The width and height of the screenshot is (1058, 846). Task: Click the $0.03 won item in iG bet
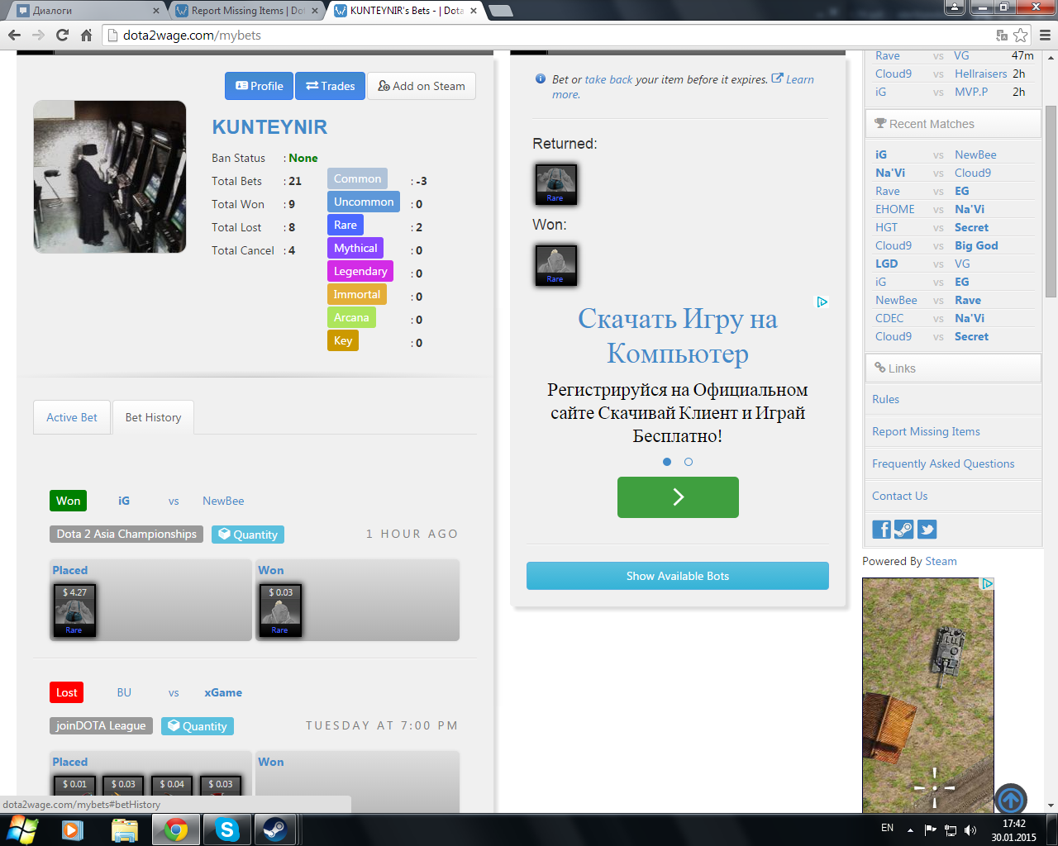click(280, 611)
